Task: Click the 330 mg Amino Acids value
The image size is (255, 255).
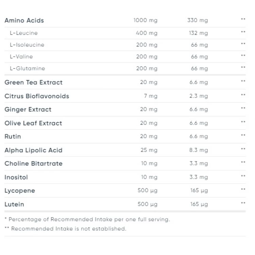Action: [198, 20]
